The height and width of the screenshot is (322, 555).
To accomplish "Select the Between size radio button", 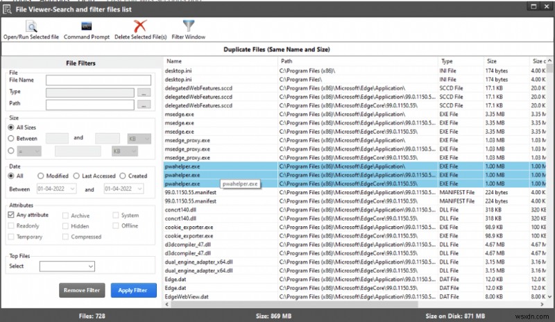I will [11, 138].
